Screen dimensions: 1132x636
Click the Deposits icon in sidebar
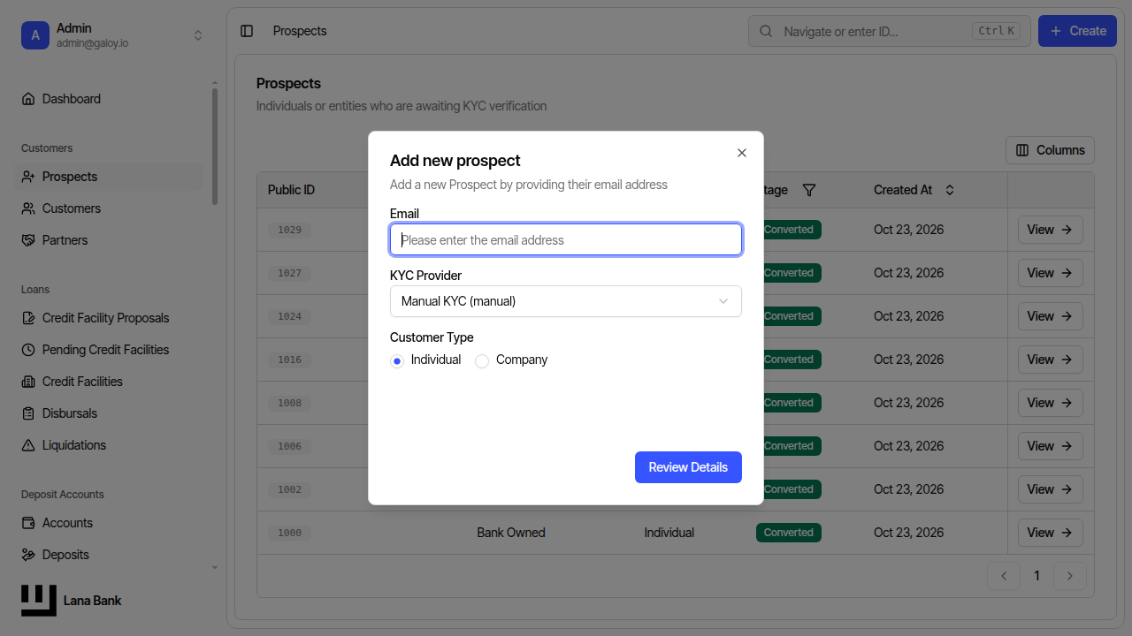pos(28,555)
